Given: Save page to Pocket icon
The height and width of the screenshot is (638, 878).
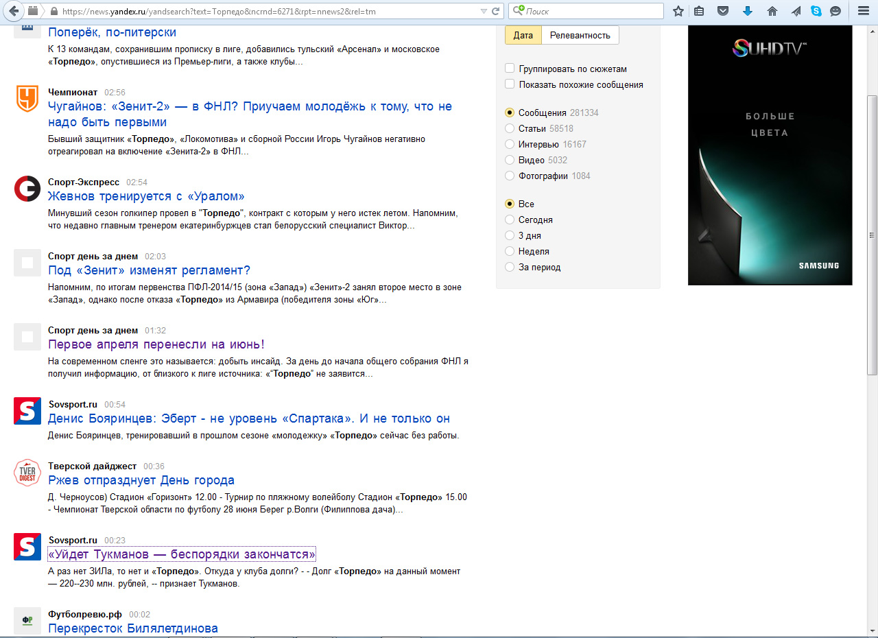Looking at the screenshot, I should (x=723, y=11).
